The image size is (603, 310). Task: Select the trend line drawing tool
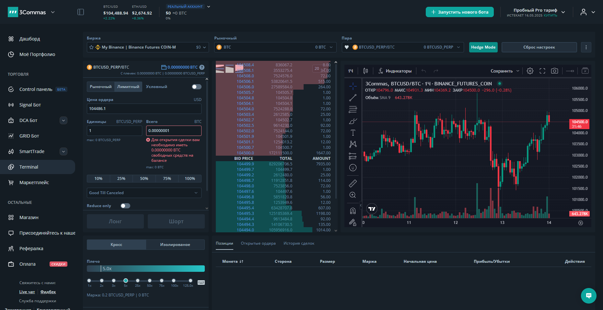click(353, 98)
